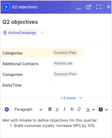This screenshot has height=138, width=112.
Task: Click the Q2 objectives note title heading
Action: point(20,22)
